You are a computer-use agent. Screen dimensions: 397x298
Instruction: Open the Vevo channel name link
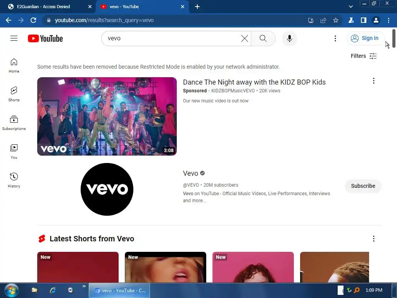click(190, 173)
